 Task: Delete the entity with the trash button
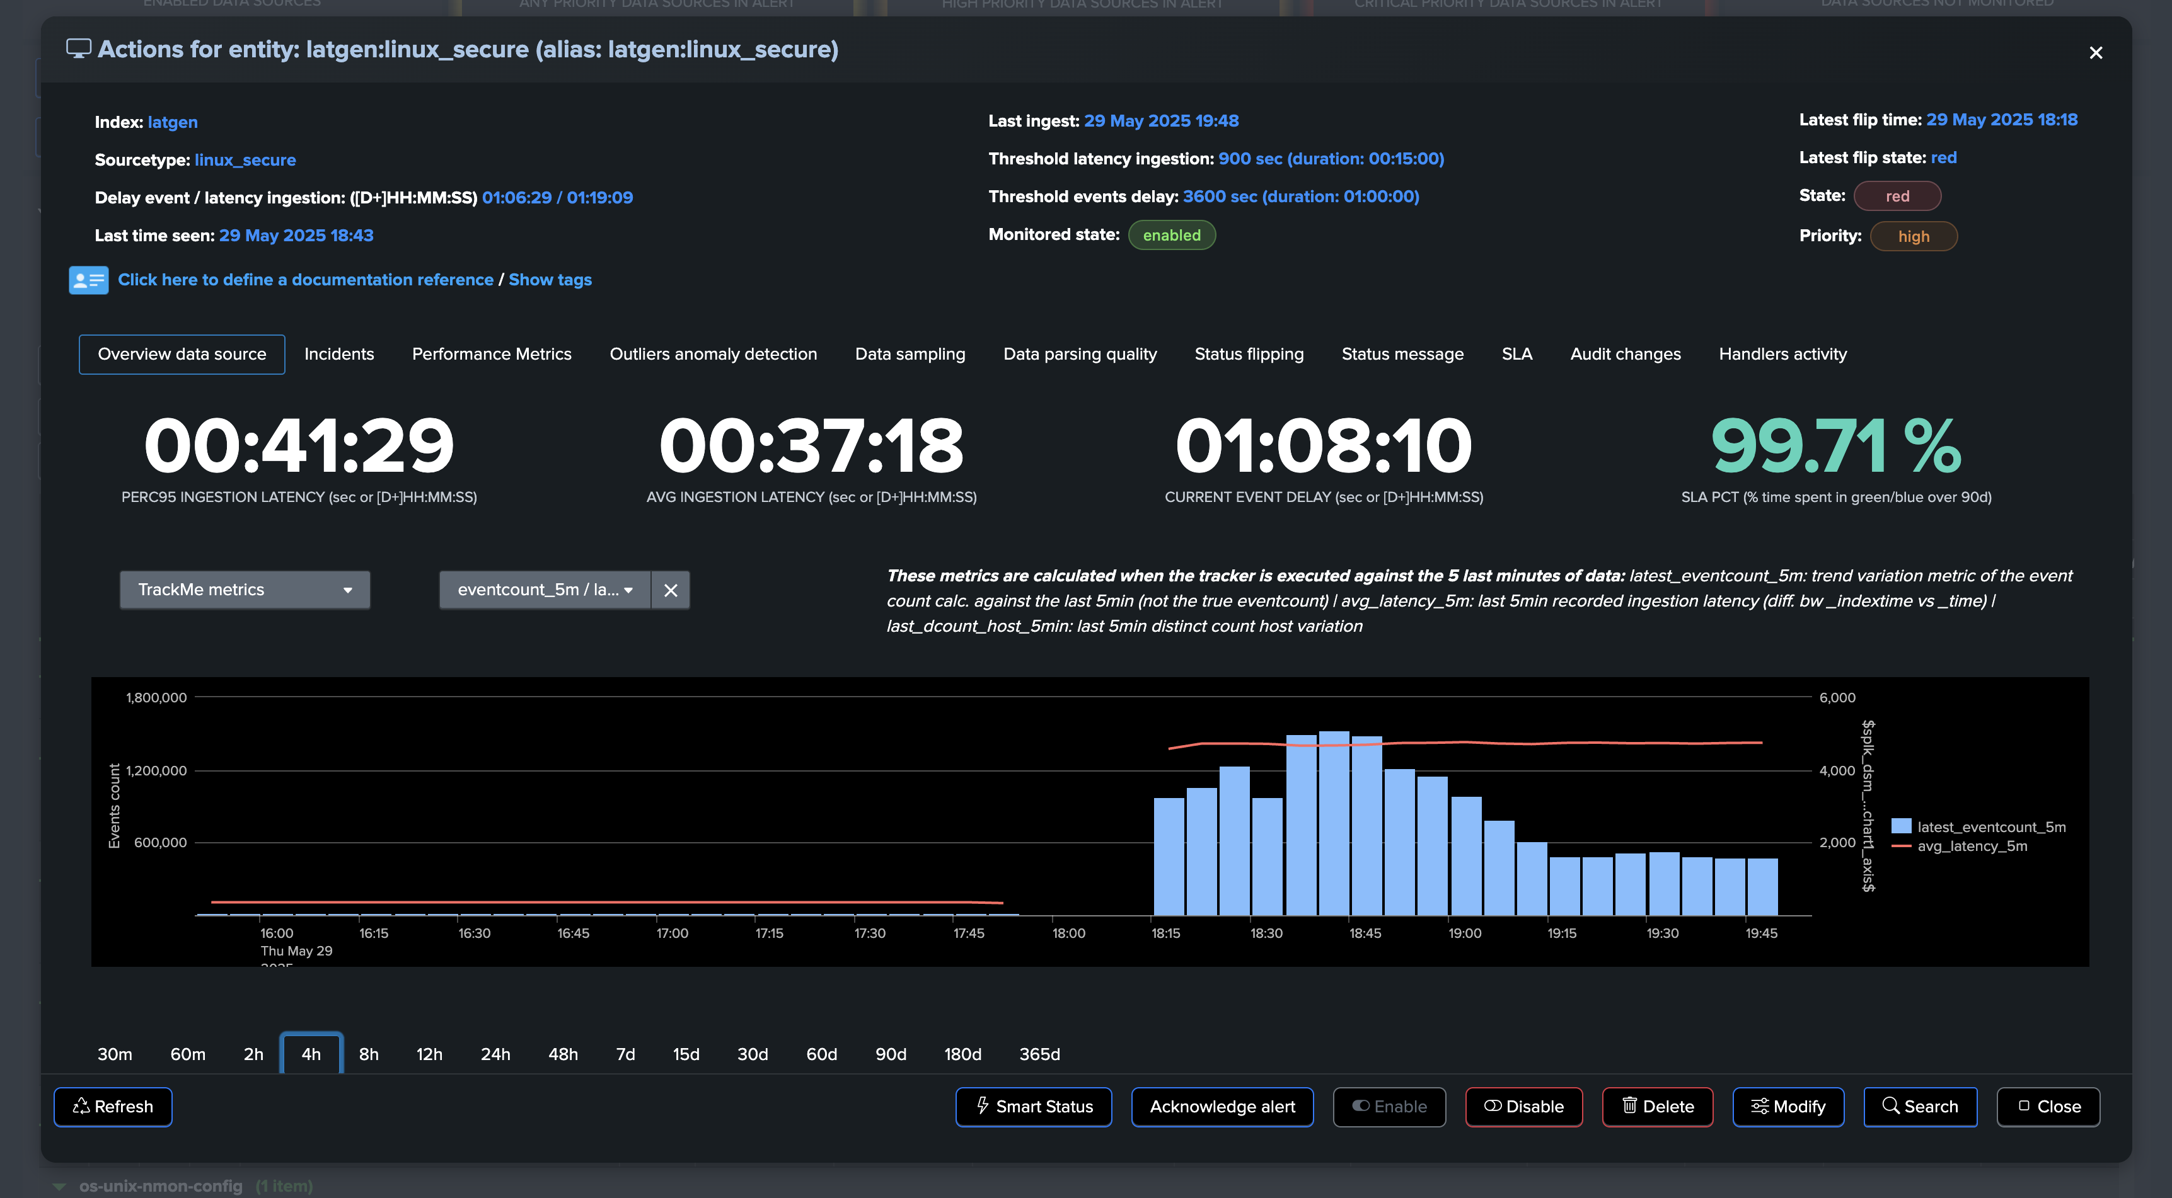pyautogui.click(x=1657, y=1106)
